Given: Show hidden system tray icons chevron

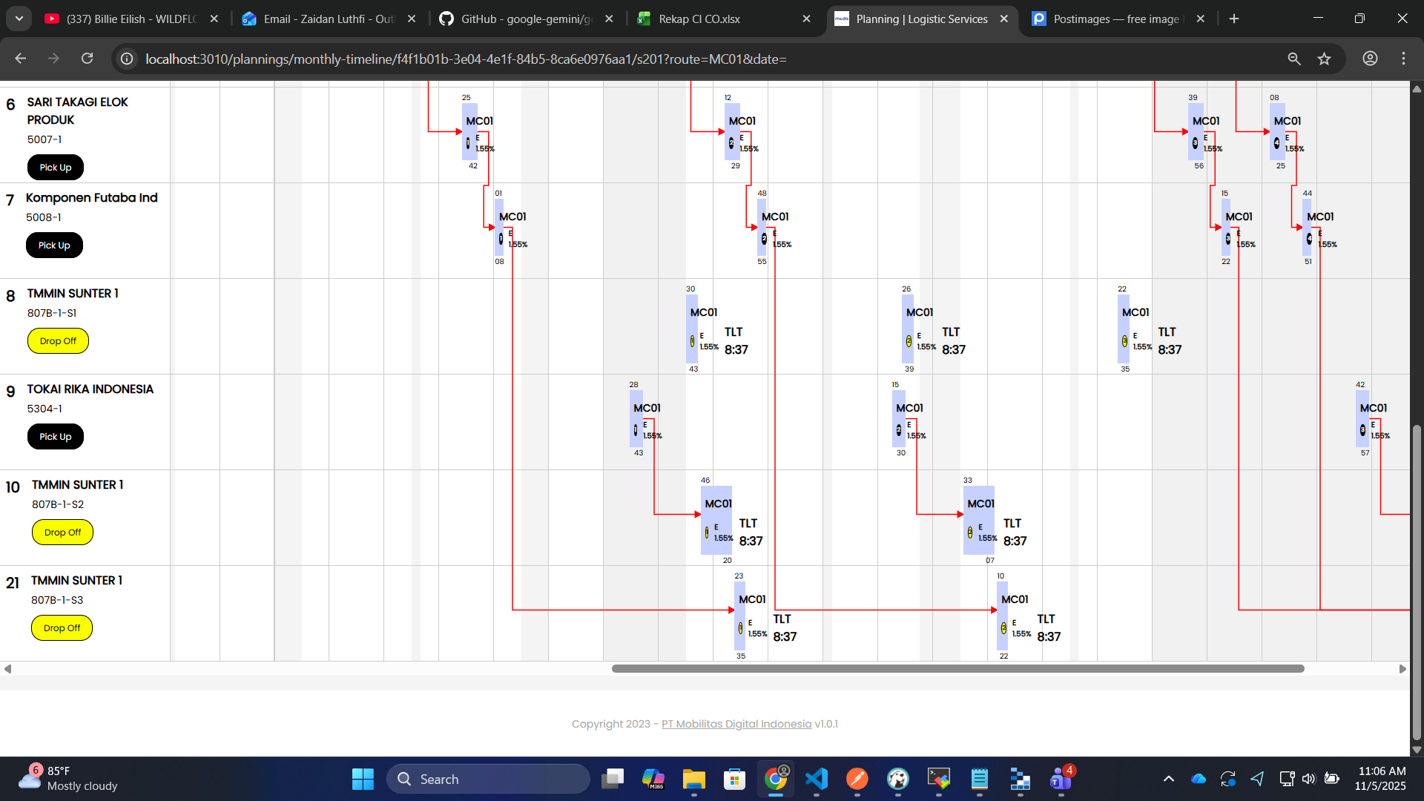Looking at the screenshot, I should click(x=1168, y=779).
